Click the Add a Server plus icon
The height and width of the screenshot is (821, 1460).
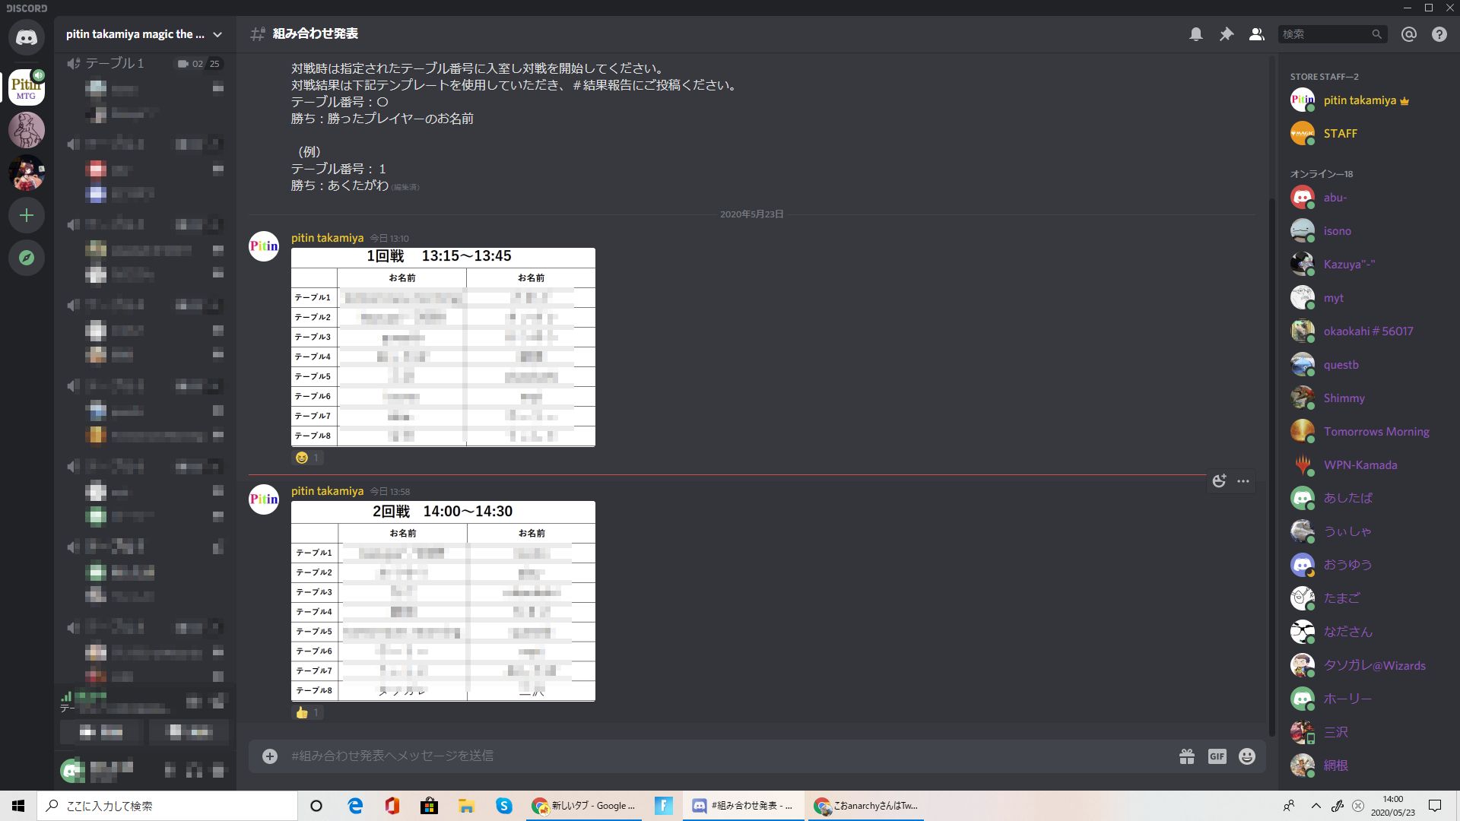click(x=27, y=215)
